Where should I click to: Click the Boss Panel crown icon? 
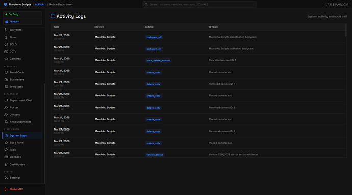click(6, 143)
